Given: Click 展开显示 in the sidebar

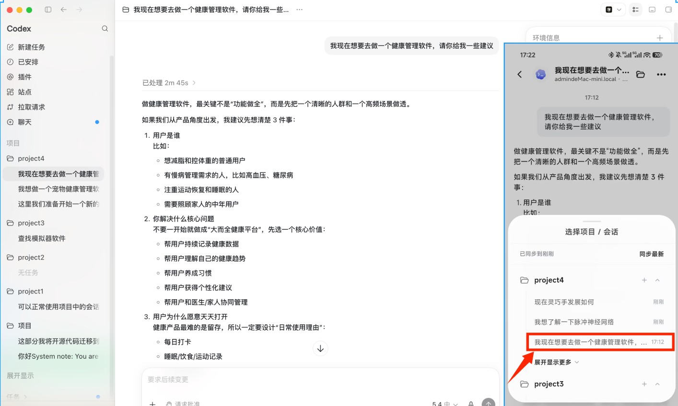Looking at the screenshot, I should click(20, 376).
